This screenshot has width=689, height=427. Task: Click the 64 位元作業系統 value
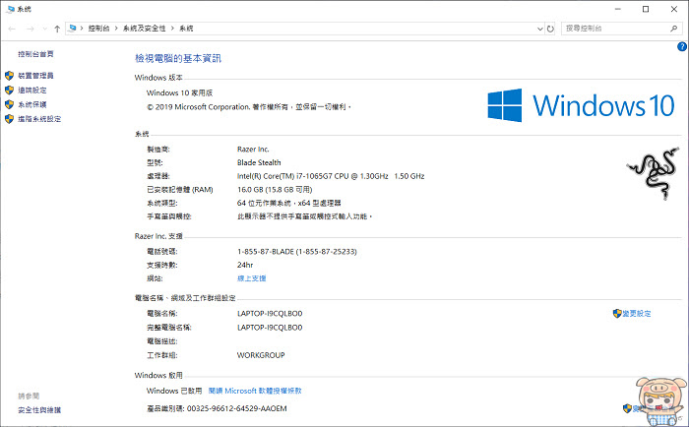(x=289, y=203)
